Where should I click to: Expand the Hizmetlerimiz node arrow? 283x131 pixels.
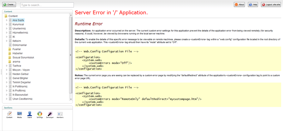point(7,32)
